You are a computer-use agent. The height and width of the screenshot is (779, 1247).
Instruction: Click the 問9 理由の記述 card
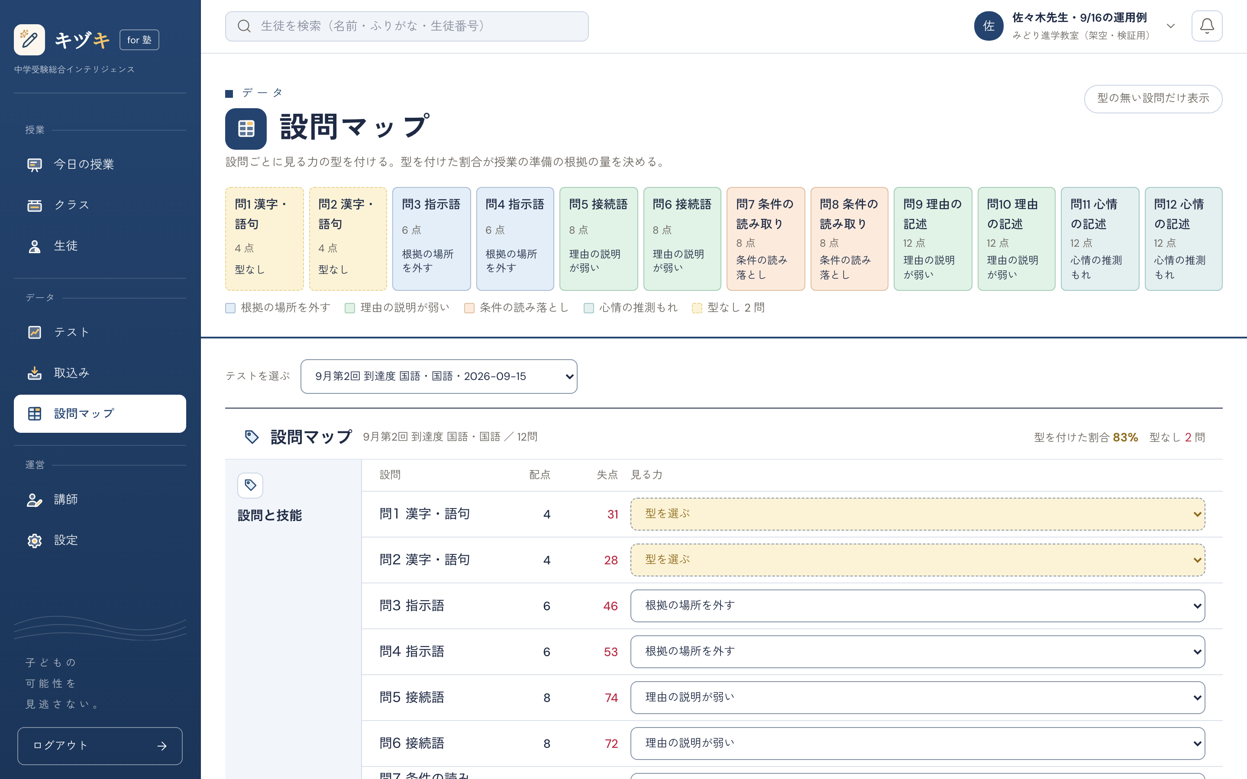coord(933,239)
